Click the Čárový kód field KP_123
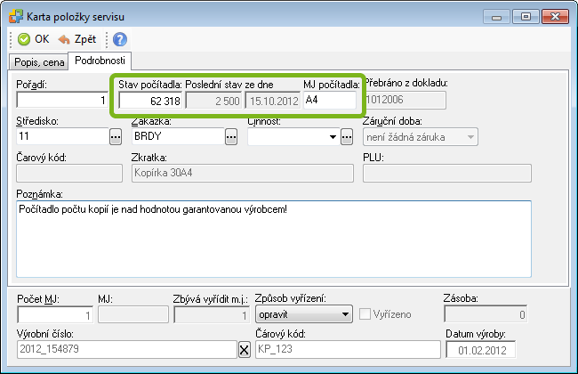Viewport: 578px width, 374px height. (x=348, y=350)
